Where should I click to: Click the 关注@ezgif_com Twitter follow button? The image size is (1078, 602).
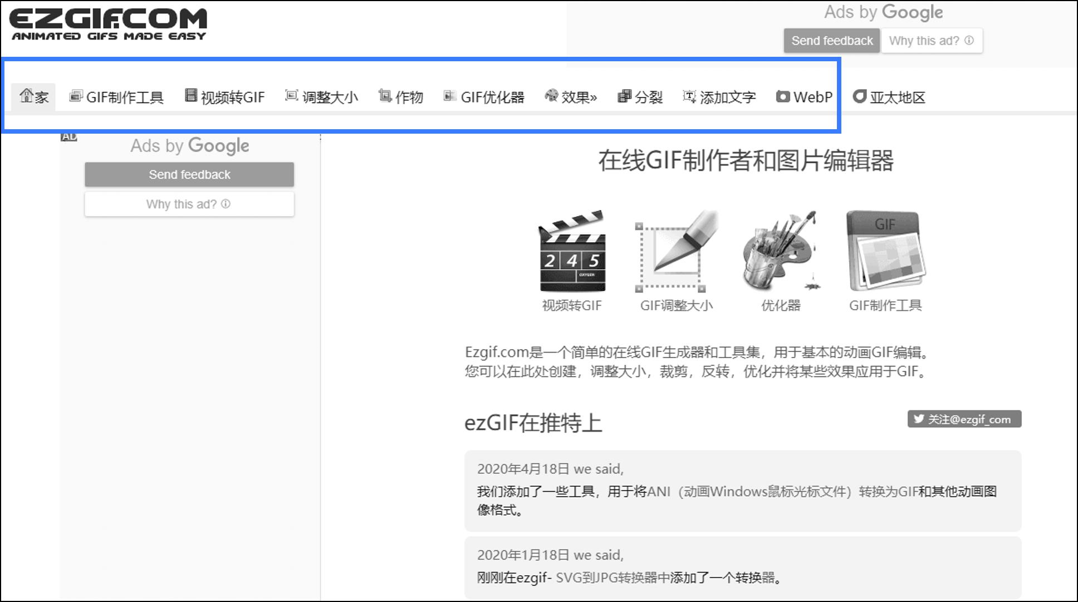(x=963, y=419)
